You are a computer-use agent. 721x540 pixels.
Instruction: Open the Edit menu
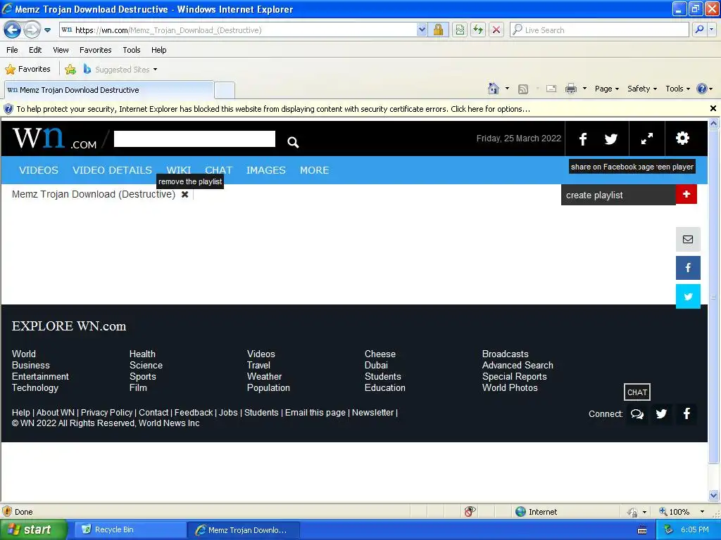[35, 50]
